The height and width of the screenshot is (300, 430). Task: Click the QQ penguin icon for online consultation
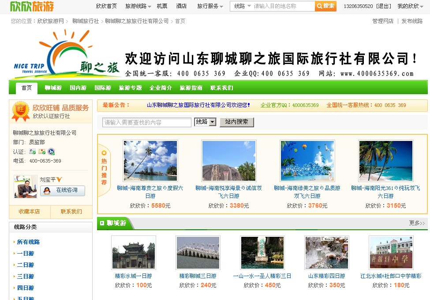coord(47,190)
